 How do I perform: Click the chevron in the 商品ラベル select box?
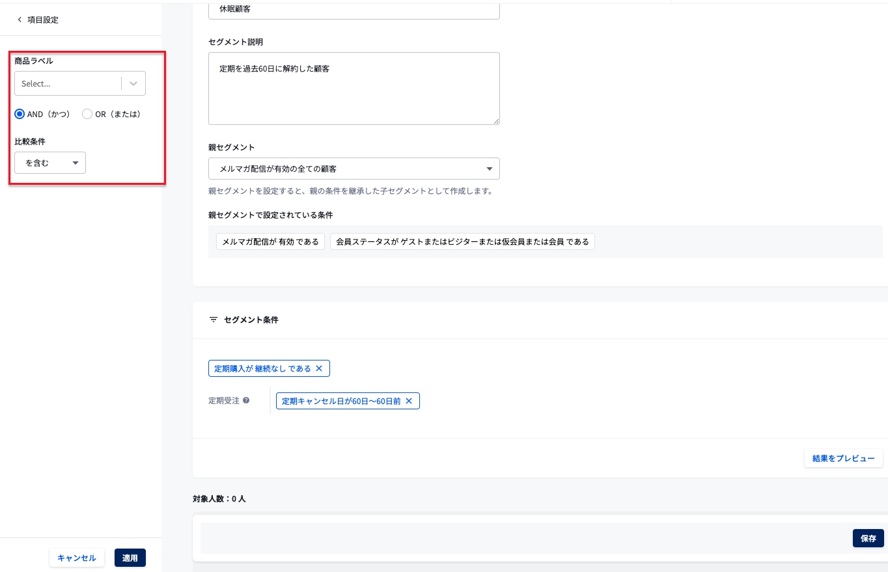point(133,83)
